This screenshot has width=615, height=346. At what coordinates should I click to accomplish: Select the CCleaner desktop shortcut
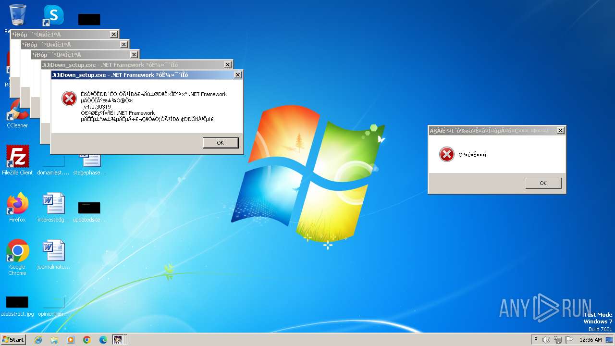tap(17, 113)
